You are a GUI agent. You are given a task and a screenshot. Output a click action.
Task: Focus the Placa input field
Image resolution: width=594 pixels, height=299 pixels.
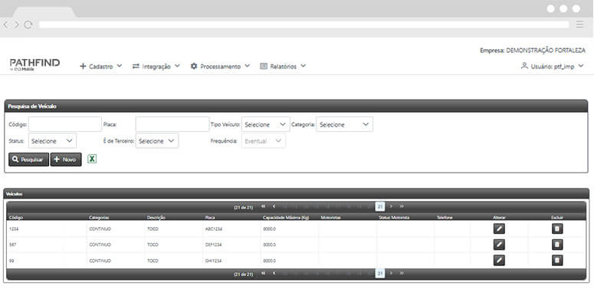coord(172,124)
